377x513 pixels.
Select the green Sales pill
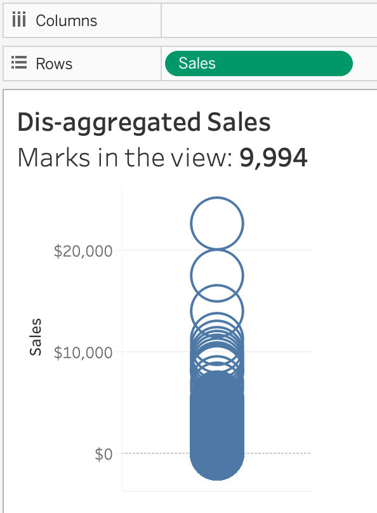coord(259,63)
